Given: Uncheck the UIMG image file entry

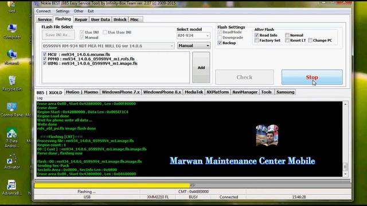Looking at the screenshot, I should tap(45, 63).
